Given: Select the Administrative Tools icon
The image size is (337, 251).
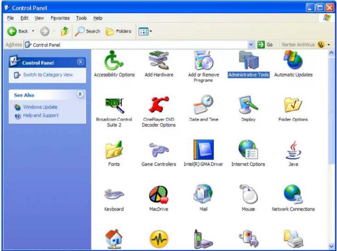Looking at the screenshot, I should pos(248,64).
